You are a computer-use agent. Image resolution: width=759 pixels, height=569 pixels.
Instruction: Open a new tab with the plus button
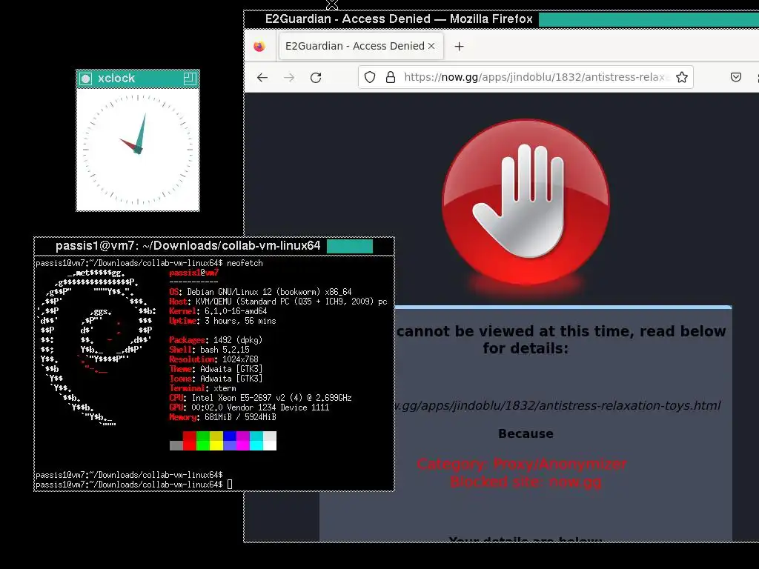(459, 47)
